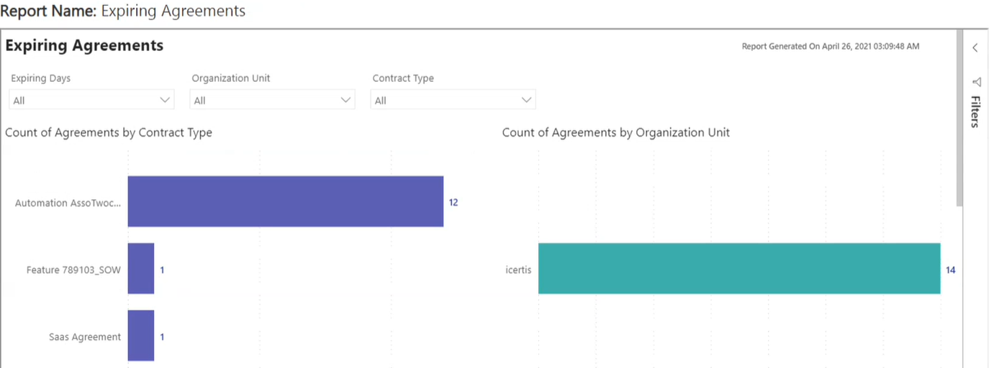994x368 pixels.
Task: Click the teal icertis bar
Action: point(738,269)
